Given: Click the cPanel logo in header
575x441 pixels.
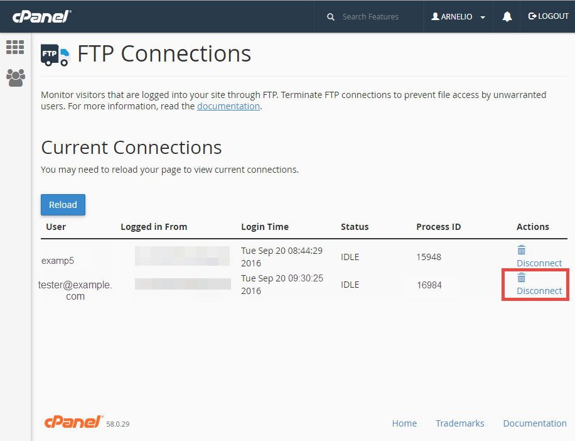Looking at the screenshot, I should (x=41, y=16).
